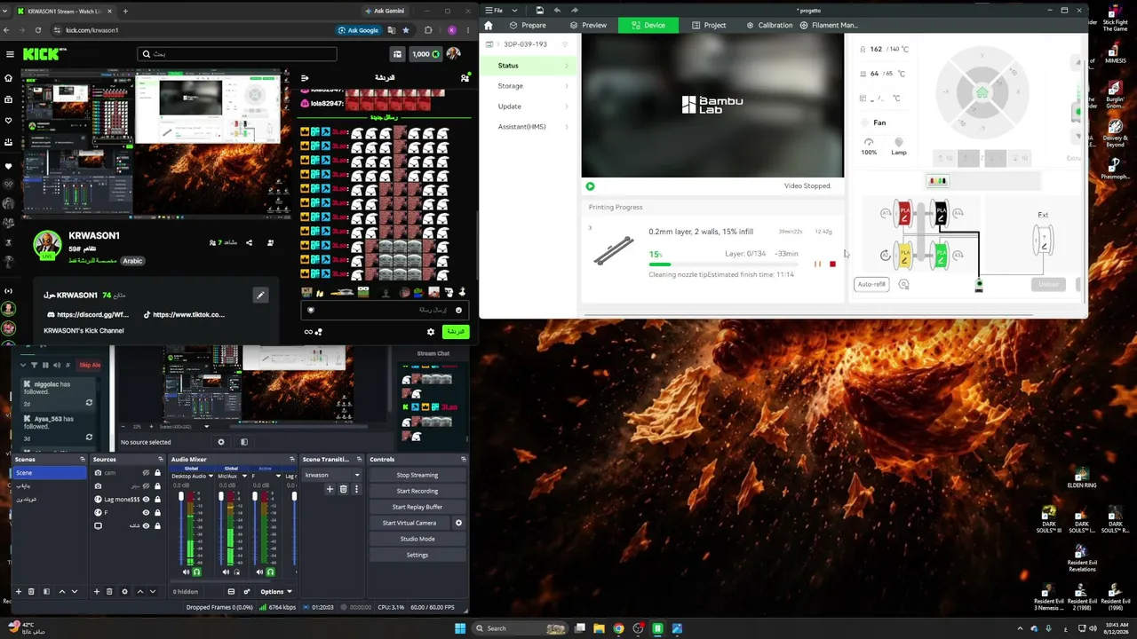Toggle the printer Lamp
This screenshot has height=639, width=1137.
click(899, 146)
